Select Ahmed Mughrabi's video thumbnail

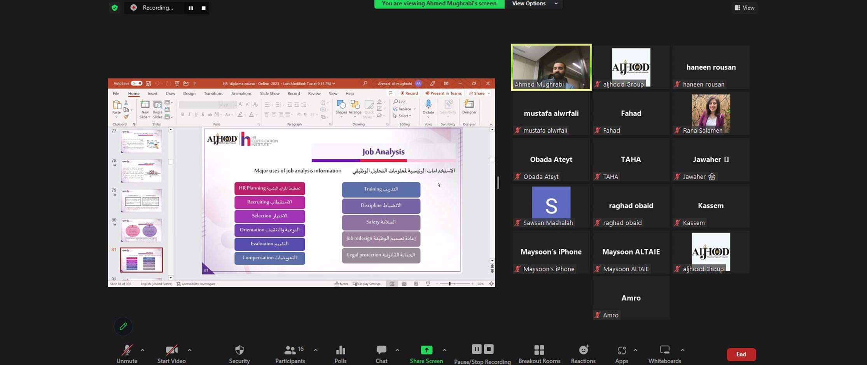coord(551,67)
